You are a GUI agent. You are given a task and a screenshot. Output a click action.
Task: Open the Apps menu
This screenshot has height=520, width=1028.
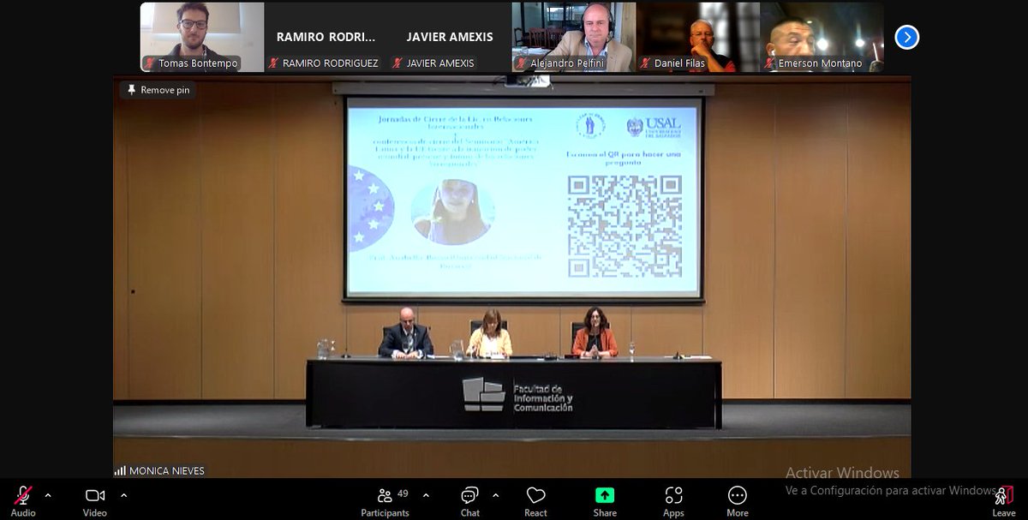coord(673,500)
